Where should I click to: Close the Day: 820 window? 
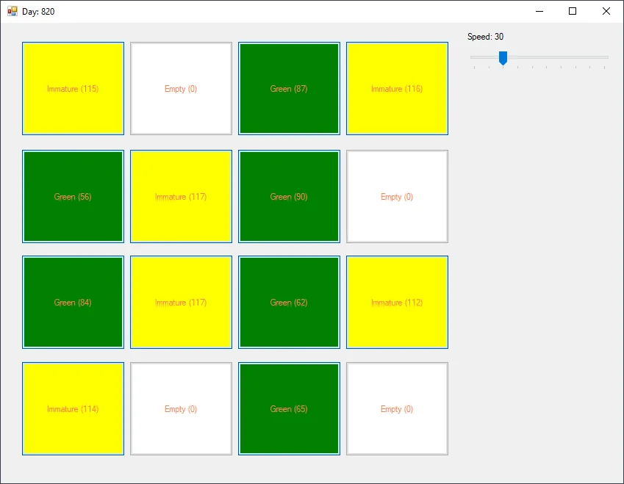pos(606,11)
